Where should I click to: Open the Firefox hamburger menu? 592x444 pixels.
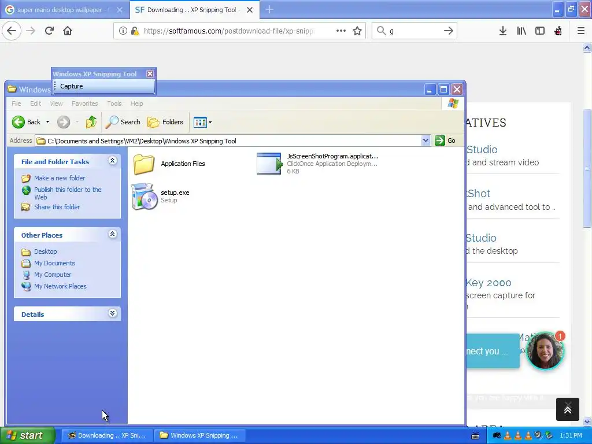[581, 31]
